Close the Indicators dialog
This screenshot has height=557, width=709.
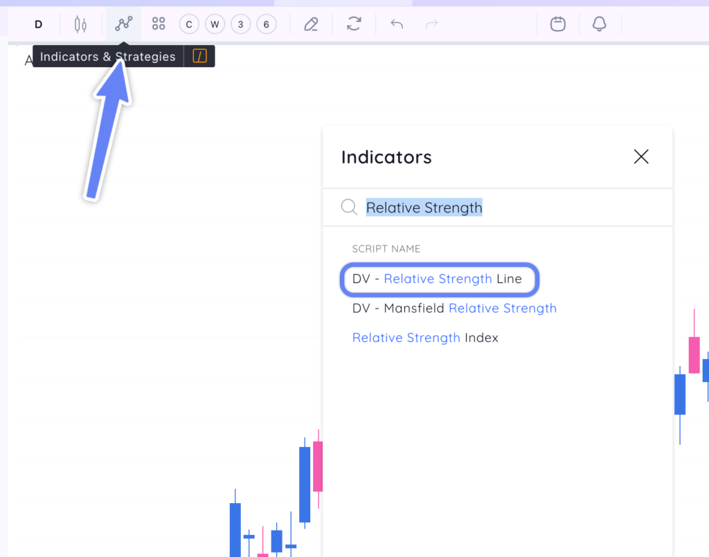tap(641, 157)
